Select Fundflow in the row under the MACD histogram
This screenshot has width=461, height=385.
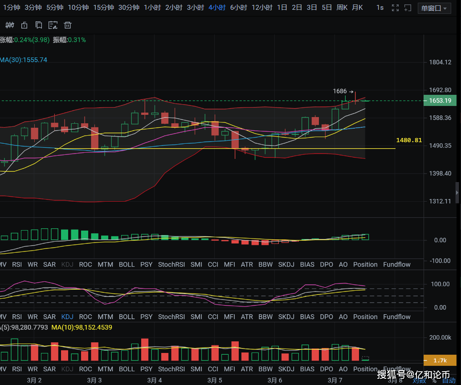coord(396,264)
